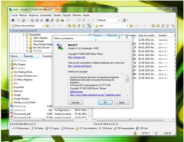Sort by the Data de modifi... column header

(147, 35)
